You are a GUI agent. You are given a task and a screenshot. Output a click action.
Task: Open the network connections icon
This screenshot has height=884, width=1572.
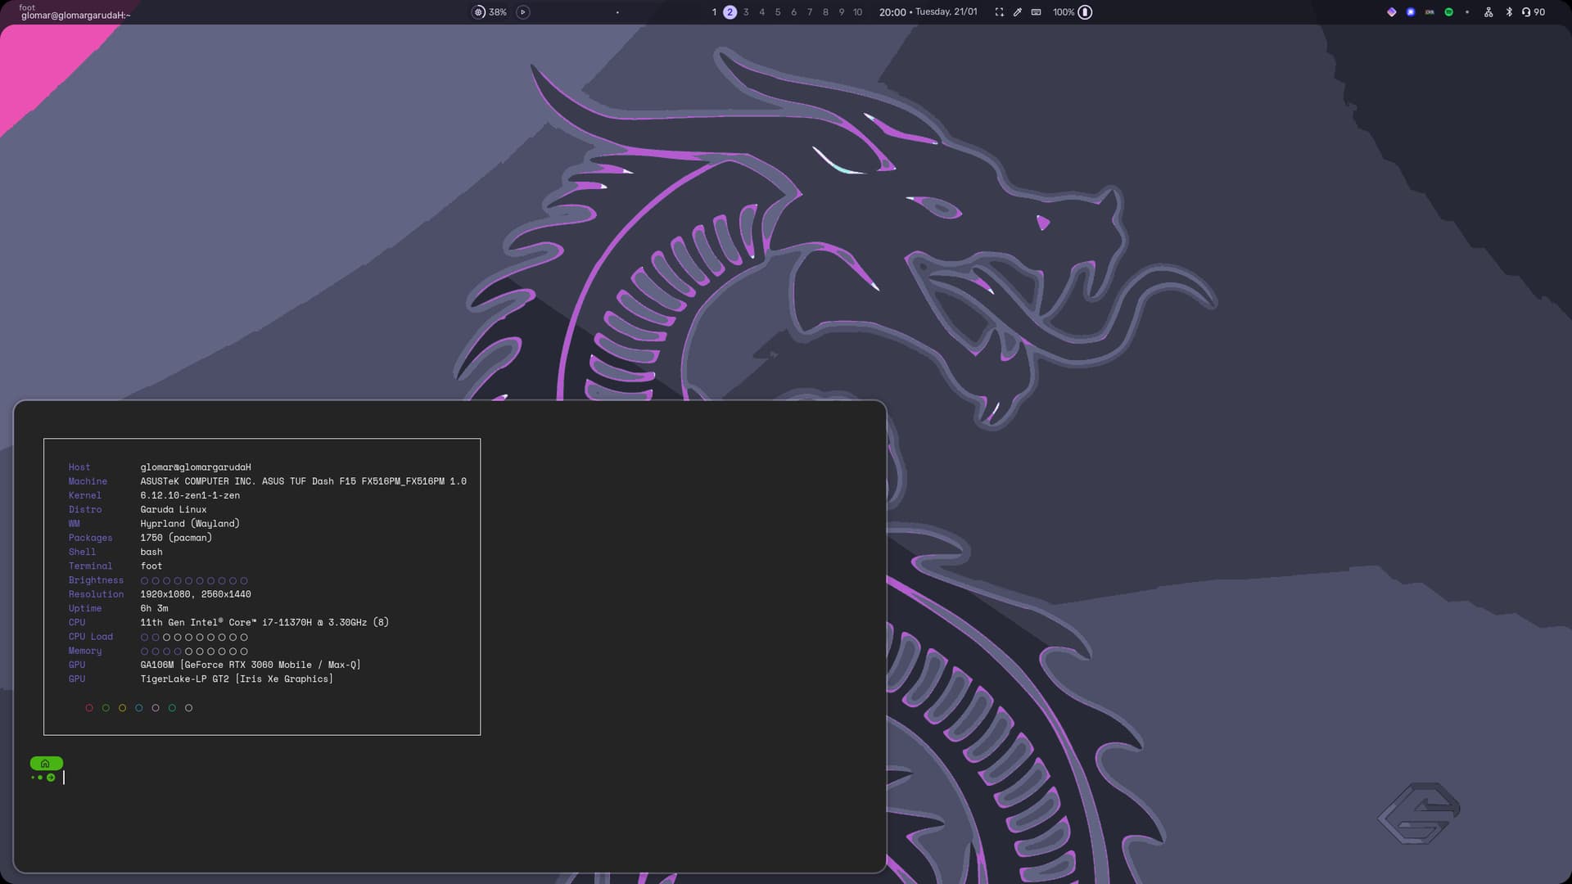tap(1488, 12)
